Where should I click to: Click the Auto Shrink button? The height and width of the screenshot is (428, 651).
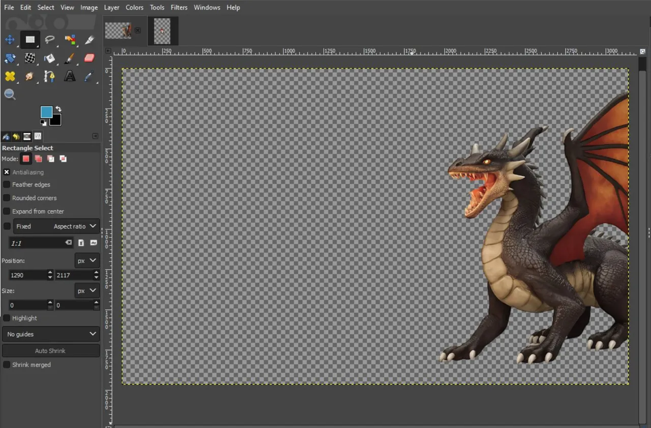pyautogui.click(x=51, y=351)
